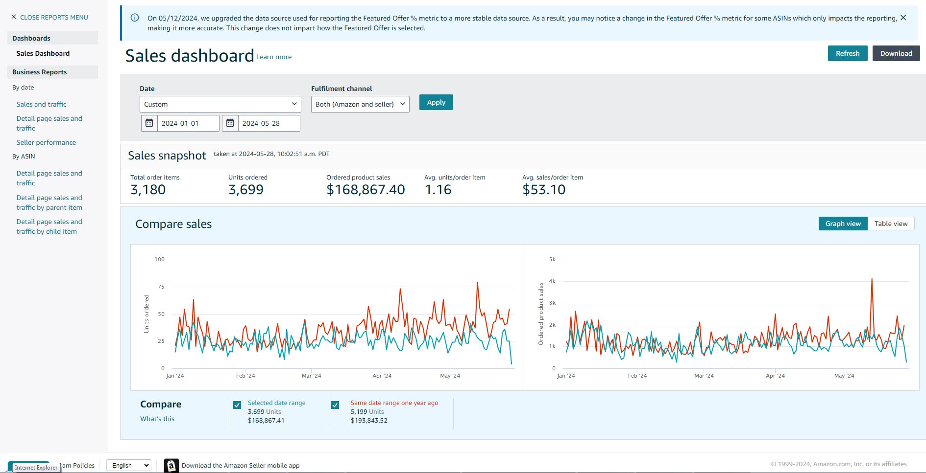Open By ASIN Detail page sales and traffic
The image size is (926, 473).
point(49,178)
